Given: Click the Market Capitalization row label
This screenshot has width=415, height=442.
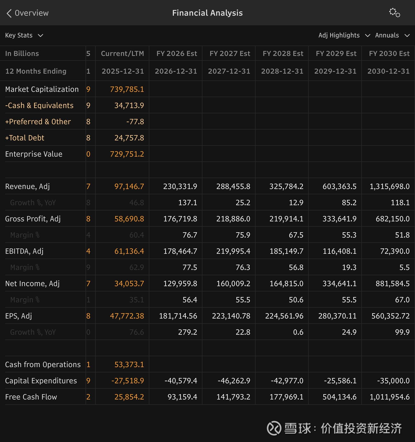Looking at the screenshot, I should click(42, 89).
